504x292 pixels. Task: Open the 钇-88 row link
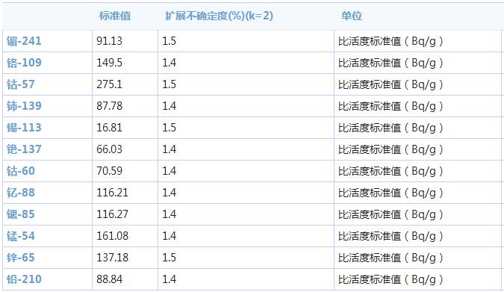pyautogui.click(x=21, y=193)
